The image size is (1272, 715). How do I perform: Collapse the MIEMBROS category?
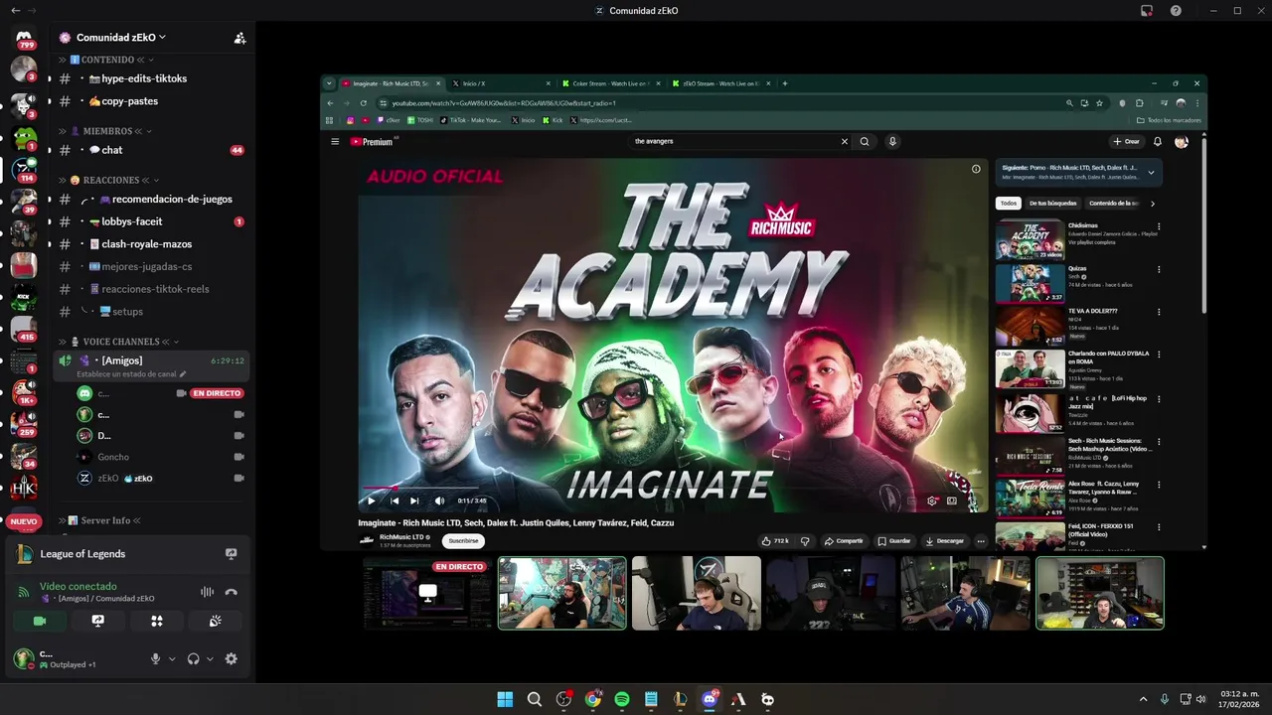[x=107, y=131]
